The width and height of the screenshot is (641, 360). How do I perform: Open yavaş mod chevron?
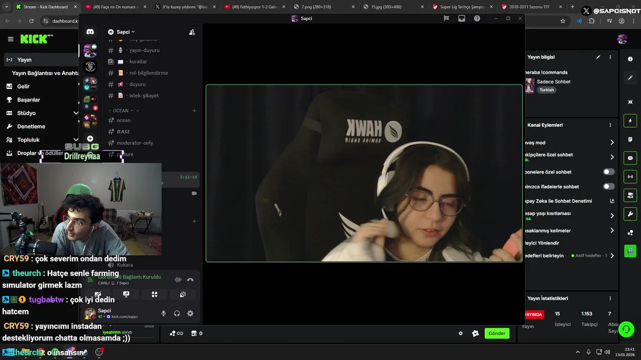(x=612, y=142)
